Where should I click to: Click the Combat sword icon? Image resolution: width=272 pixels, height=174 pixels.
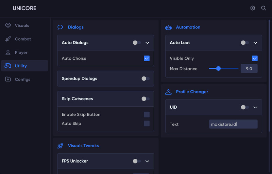pyautogui.click(x=8, y=39)
